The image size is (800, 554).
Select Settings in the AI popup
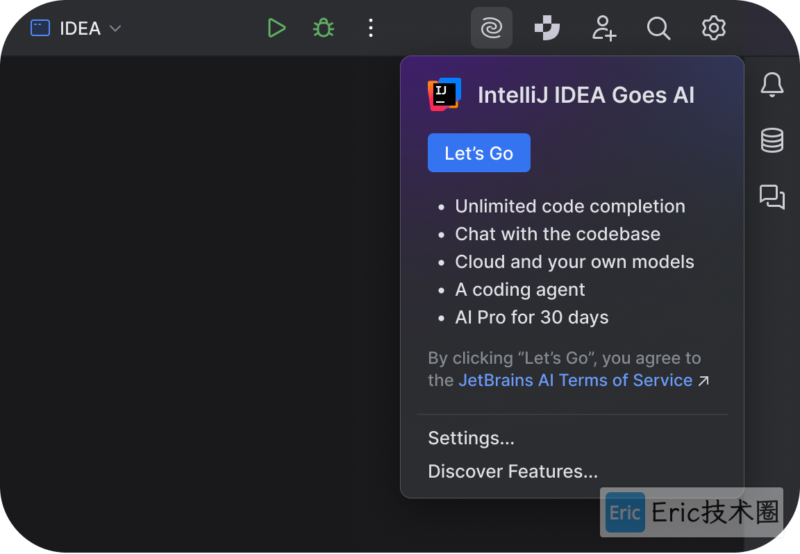tap(471, 438)
